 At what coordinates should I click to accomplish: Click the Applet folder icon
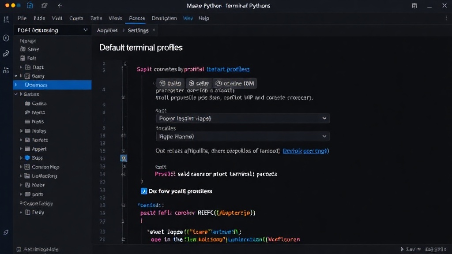27,149
